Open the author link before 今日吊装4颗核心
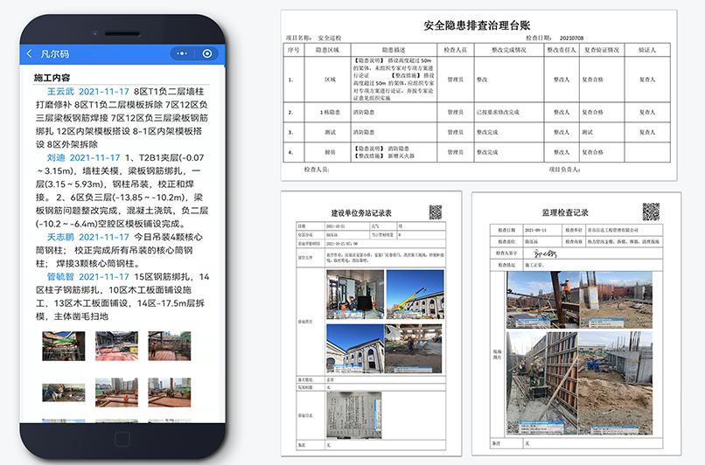705x465 pixels. [60, 237]
